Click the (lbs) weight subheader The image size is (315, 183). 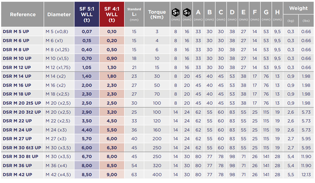pyautogui.click(x=306, y=21)
